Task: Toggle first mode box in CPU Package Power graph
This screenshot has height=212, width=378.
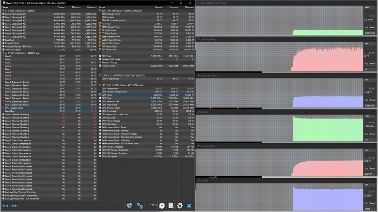Action: coord(366,89)
